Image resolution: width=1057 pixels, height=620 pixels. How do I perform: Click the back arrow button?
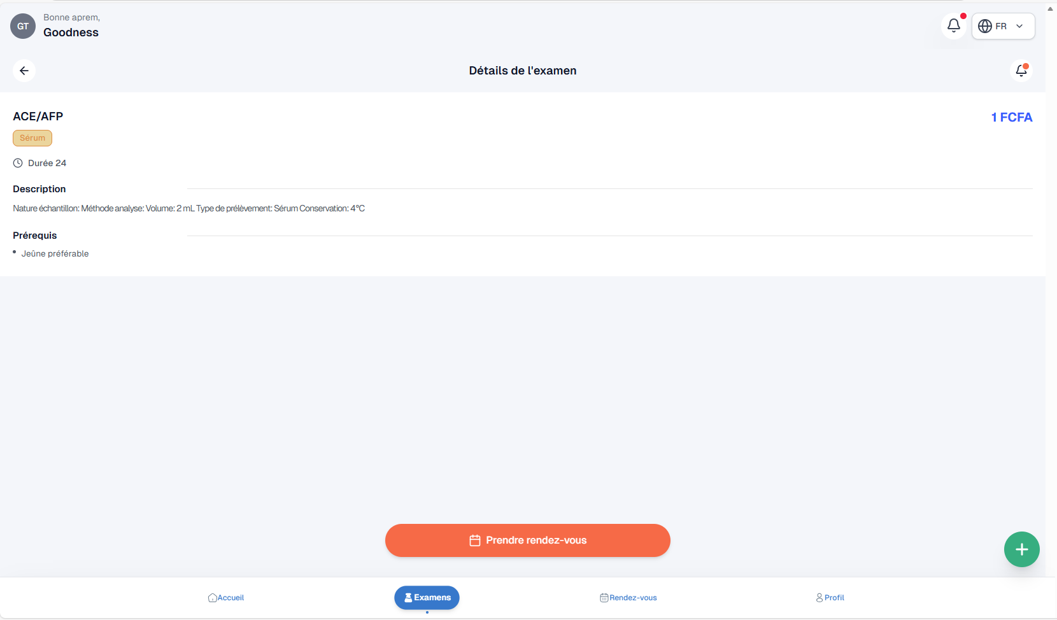pyautogui.click(x=24, y=71)
